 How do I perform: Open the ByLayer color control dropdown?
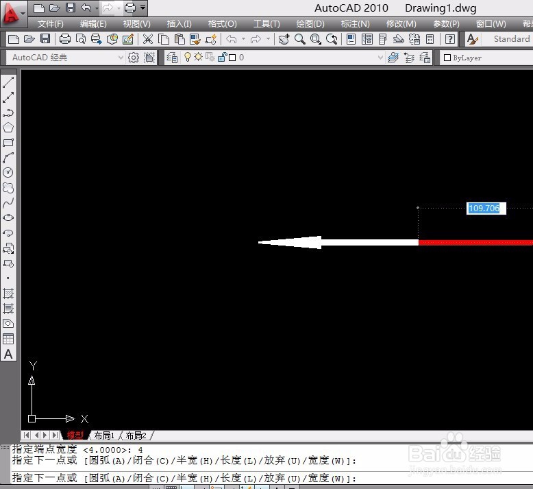486,58
